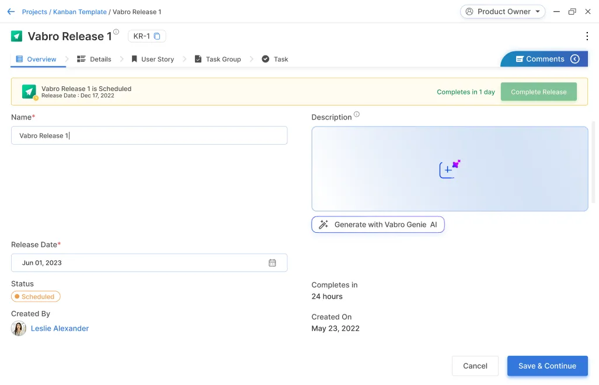The image size is (599, 385).
Task: Go to the Task Group tab
Action: [x=218, y=59]
